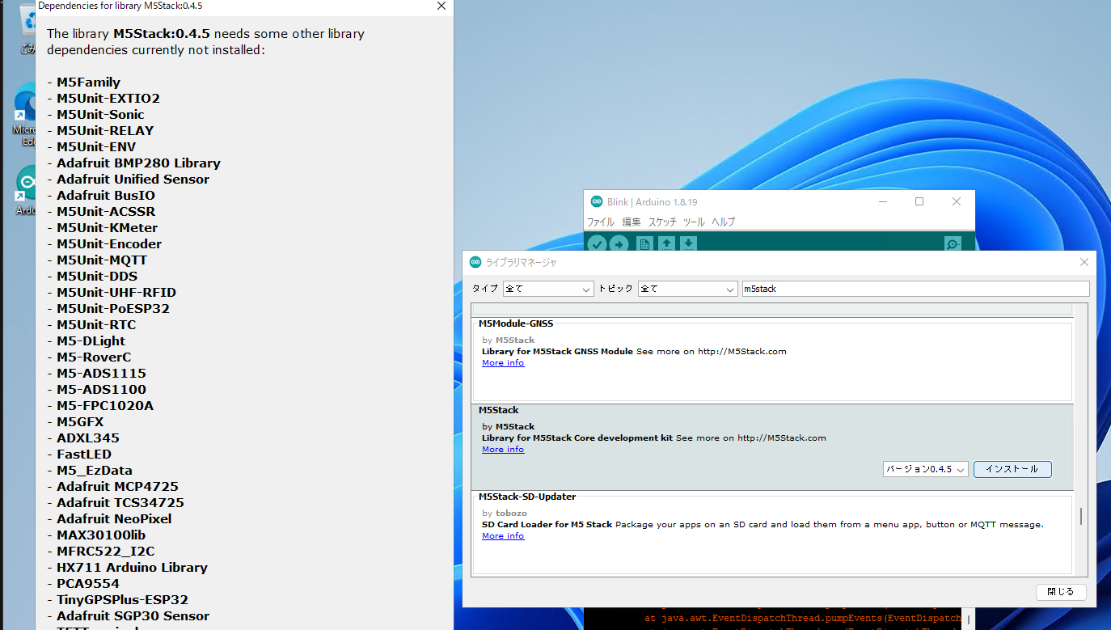Click the インストール button for M5Stack
1111x630 pixels.
point(1012,469)
